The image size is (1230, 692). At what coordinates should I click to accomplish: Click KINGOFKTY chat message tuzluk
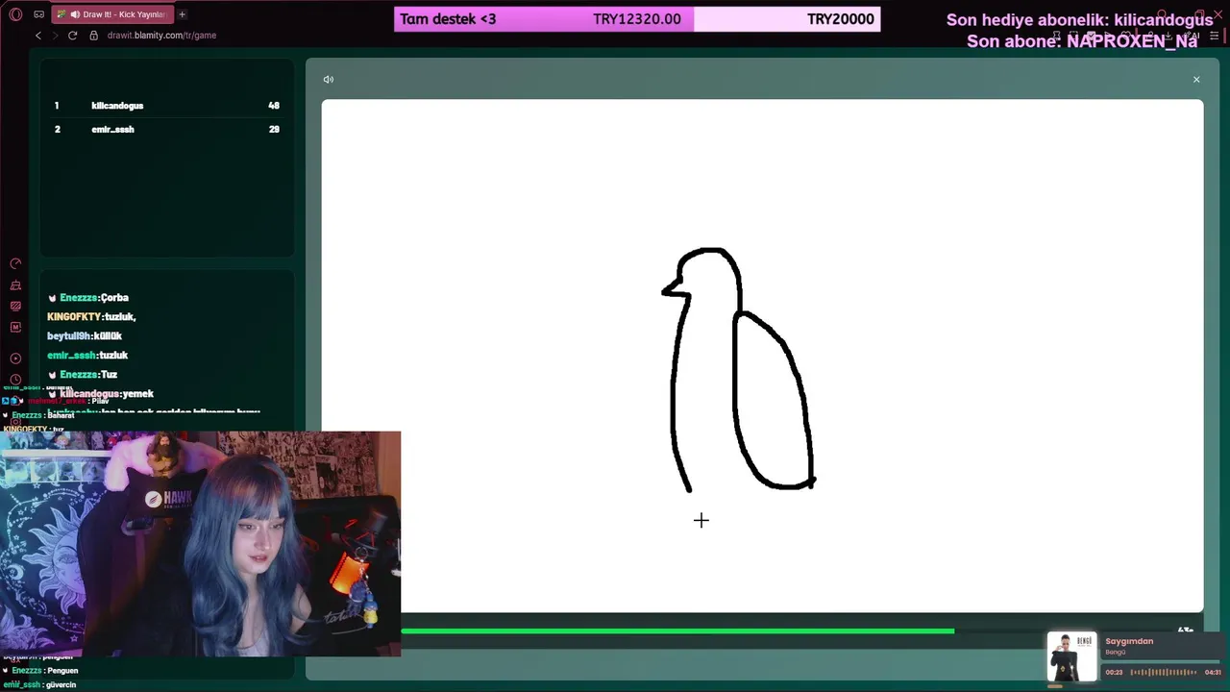tap(91, 317)
